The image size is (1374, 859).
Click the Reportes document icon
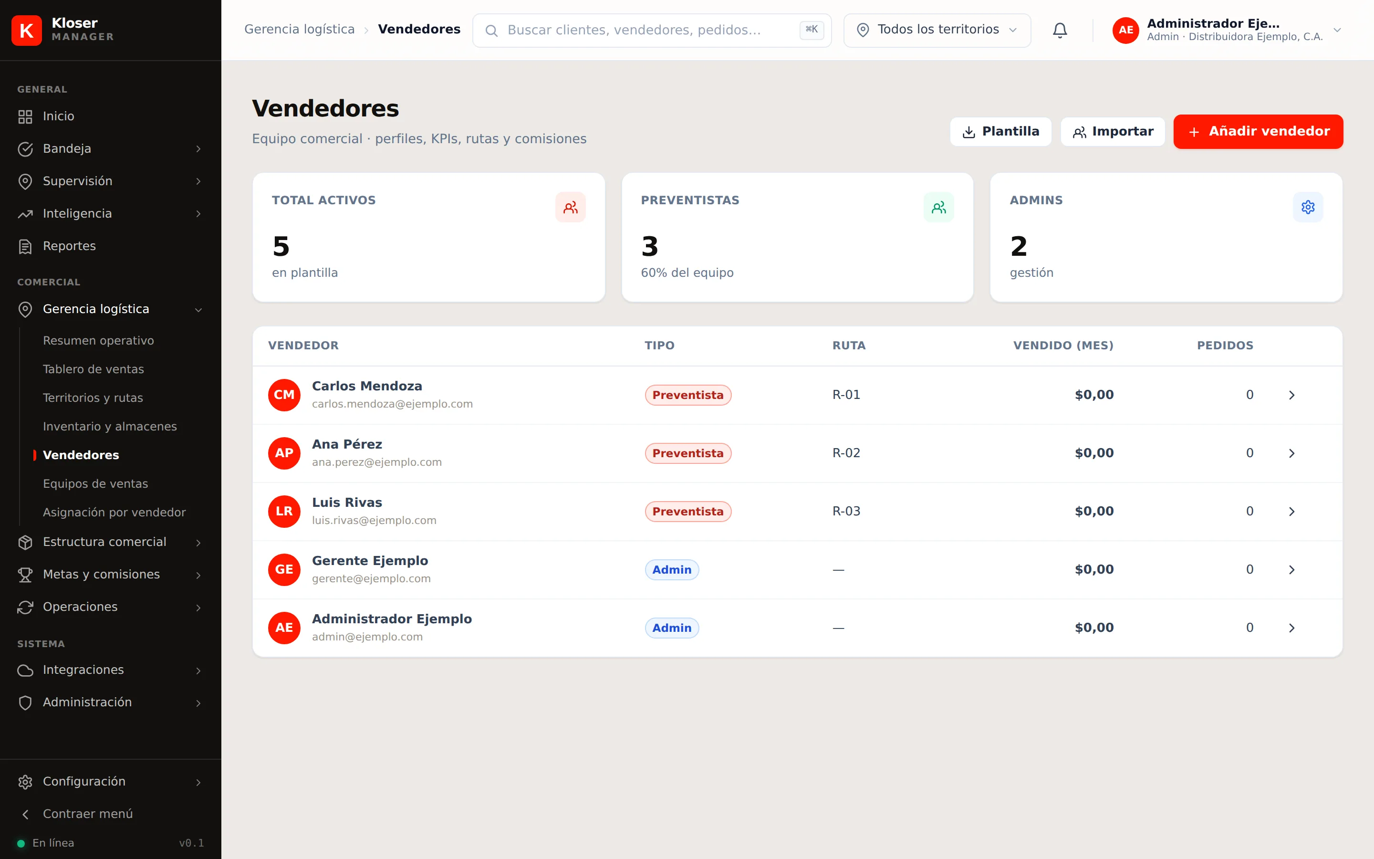(25, 247)
